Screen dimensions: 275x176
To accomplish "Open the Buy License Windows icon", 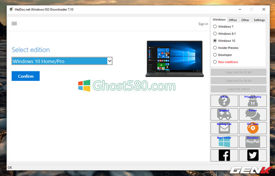I will [x=224, y=142].
